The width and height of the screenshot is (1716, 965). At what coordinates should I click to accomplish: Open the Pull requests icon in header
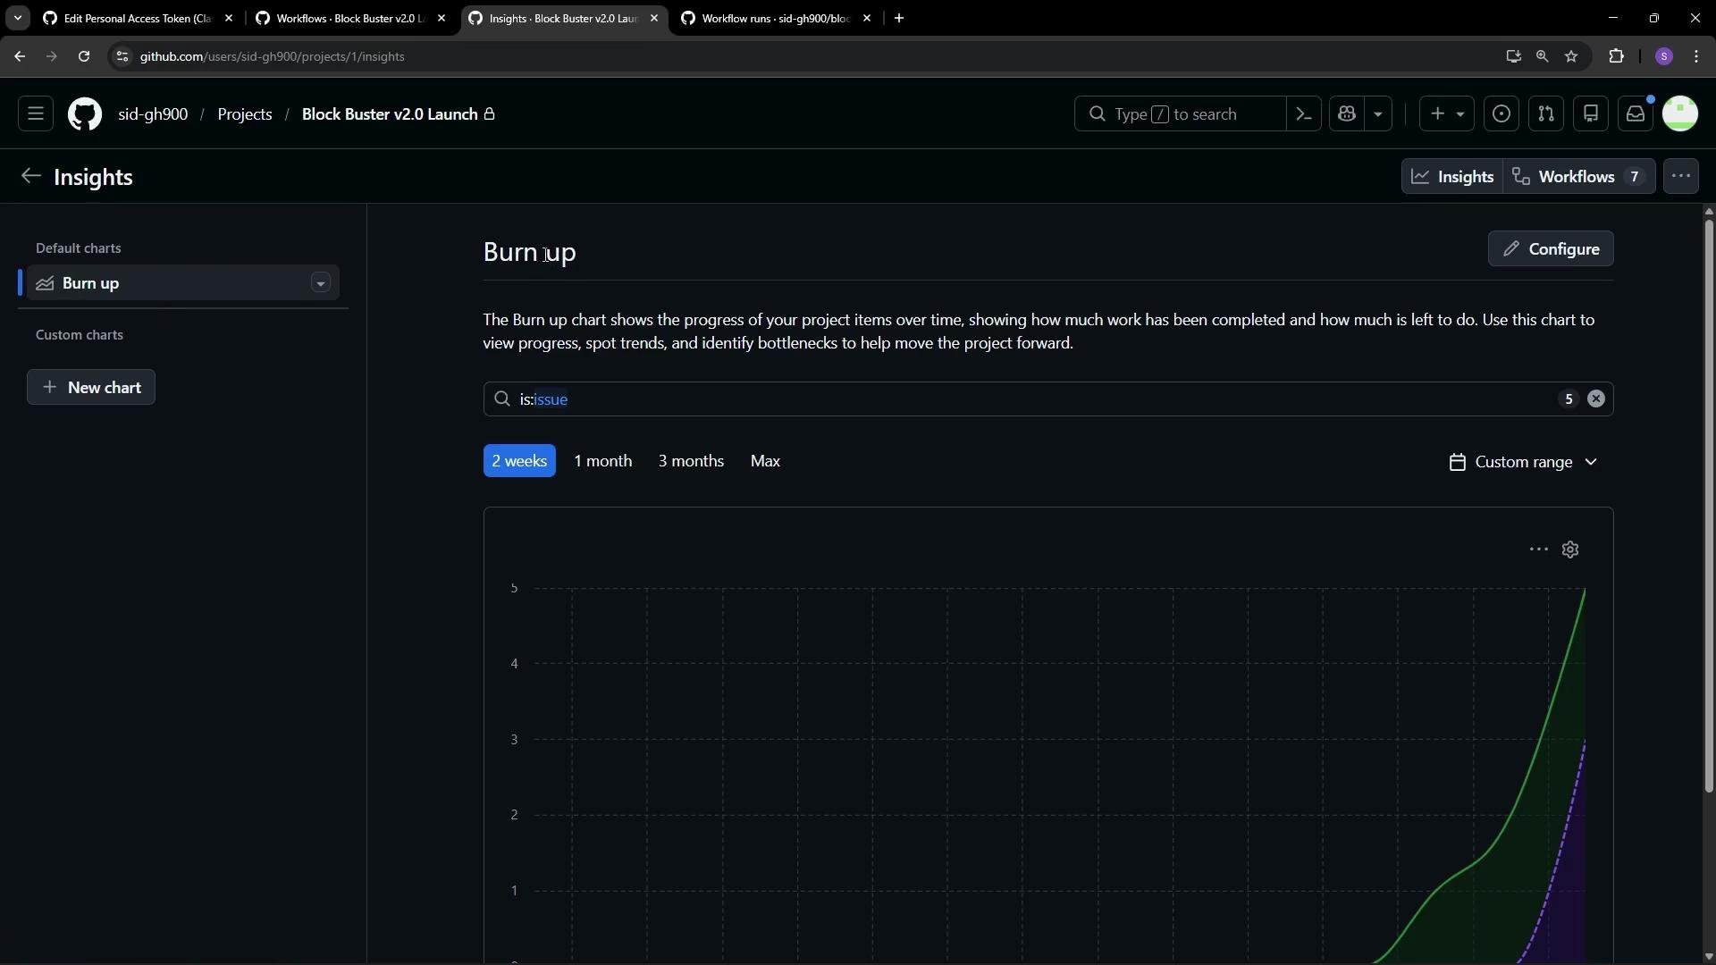pos(1546,114)
